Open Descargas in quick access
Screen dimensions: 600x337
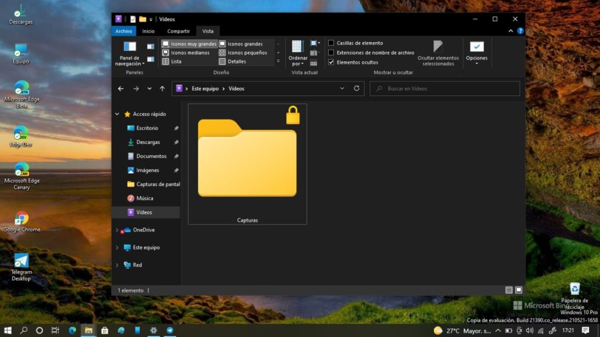point(148,142)
